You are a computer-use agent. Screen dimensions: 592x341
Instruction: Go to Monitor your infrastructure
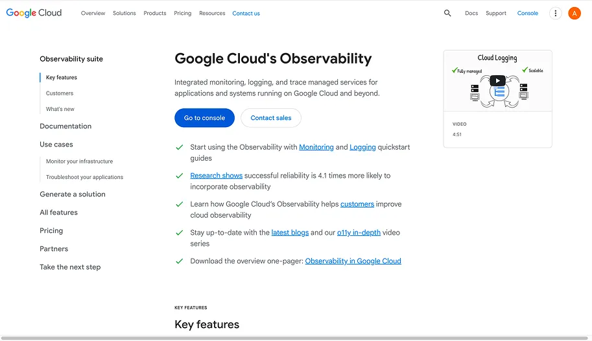(79, 161)
